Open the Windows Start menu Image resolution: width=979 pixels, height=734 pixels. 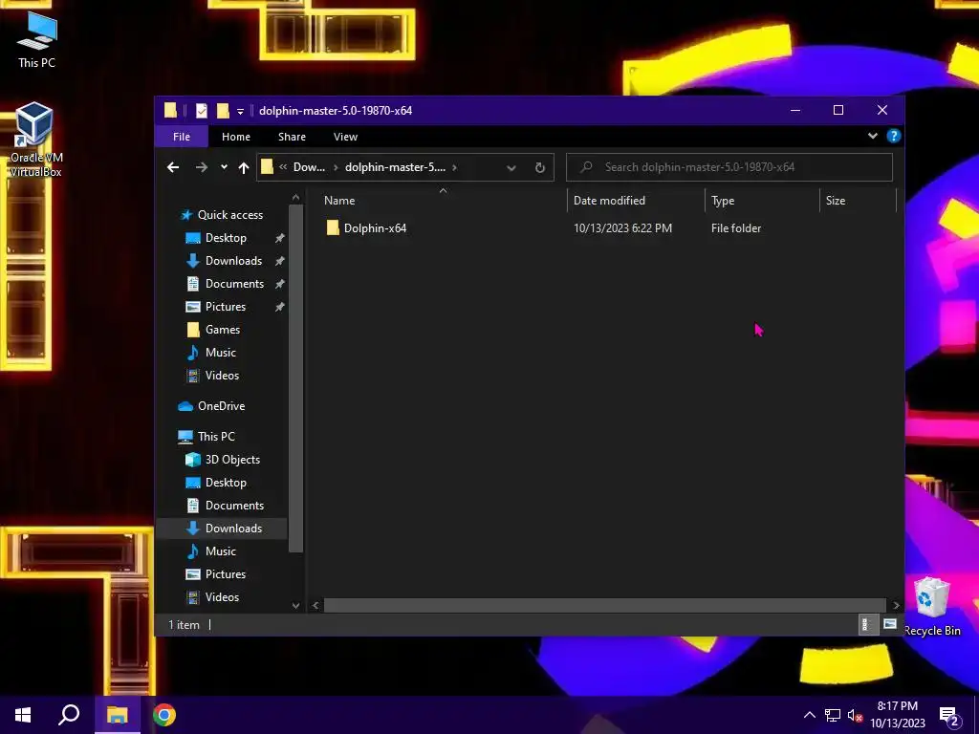(23, 715)
